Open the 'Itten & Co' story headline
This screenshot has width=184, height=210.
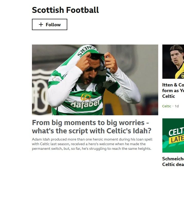[173, 91]
